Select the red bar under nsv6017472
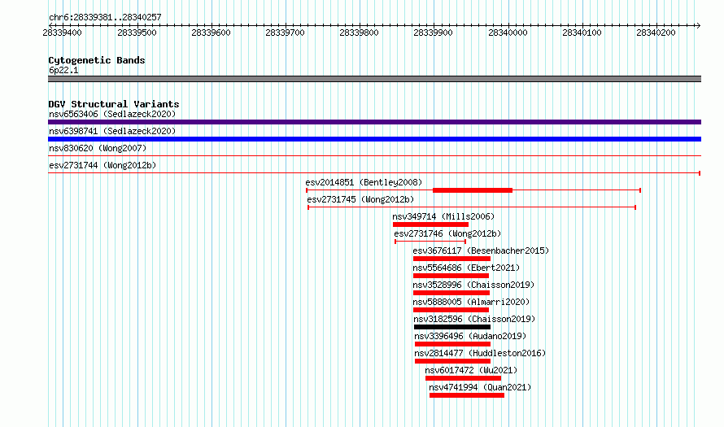Image resolution: width=724 pixels, height=427 pixels. (463, 378)
